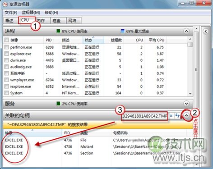Click the Resource Monitor title bar icon
Screen dimensions: 213x169
click(x=5, y=4)
